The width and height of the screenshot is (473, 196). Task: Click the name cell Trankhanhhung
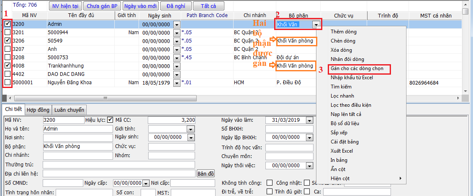click(x=80, y=65)
